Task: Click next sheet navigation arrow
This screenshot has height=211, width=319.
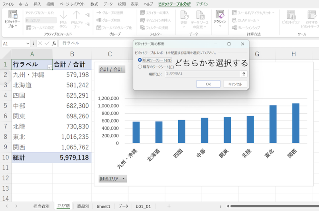Action: [x=16, y=206]
